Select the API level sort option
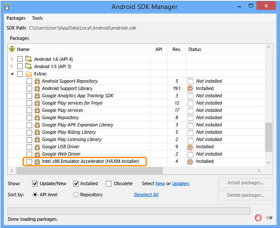Screen dimensions: 280x228 [x=35, y=195]
